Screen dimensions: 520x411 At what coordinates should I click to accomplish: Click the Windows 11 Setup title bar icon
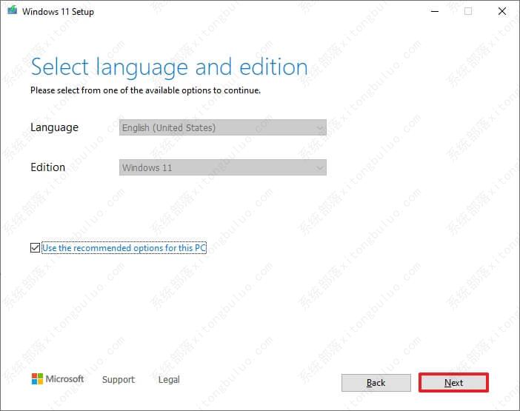(x=10, y=11)
